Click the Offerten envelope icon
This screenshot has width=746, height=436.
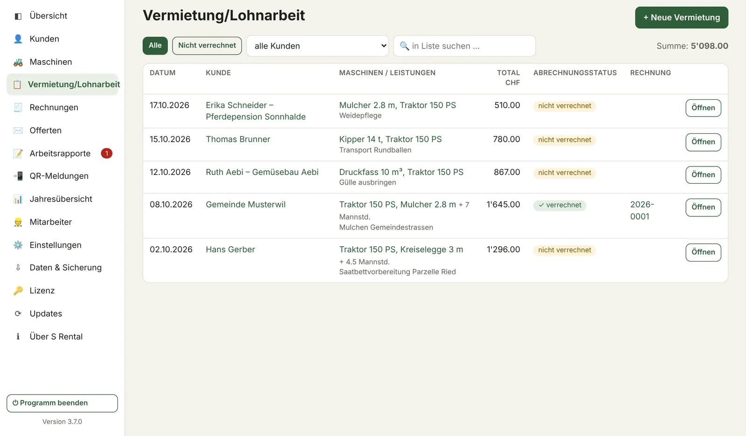click(18, 131)
